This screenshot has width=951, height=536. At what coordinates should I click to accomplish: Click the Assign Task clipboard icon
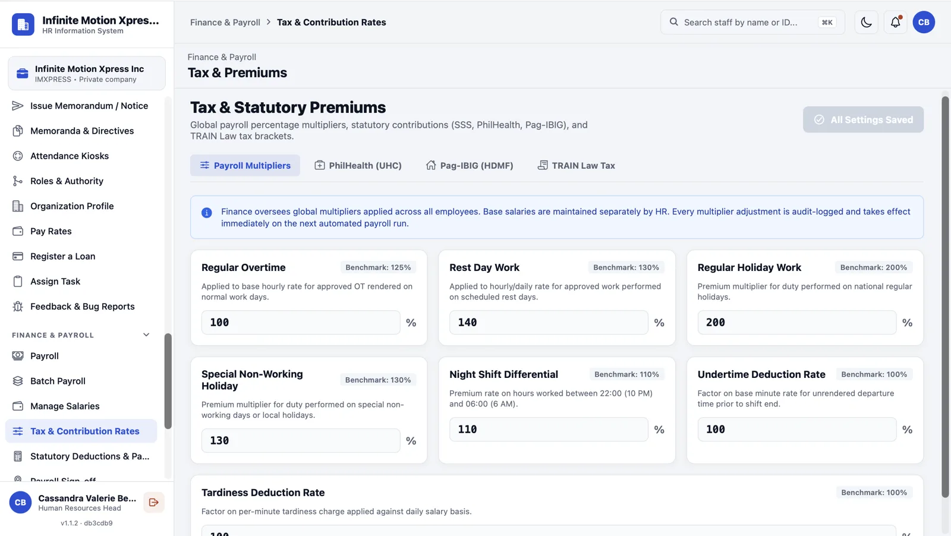tap(18, 281)
